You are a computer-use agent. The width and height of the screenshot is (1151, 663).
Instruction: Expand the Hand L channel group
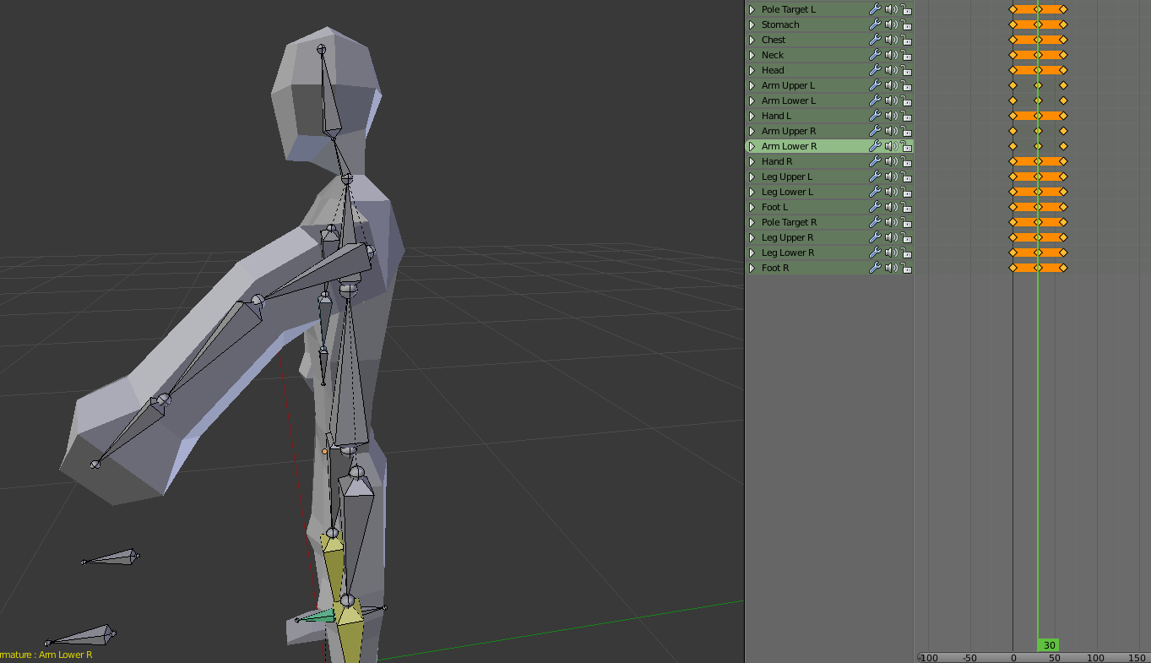[x=752, y=116]
